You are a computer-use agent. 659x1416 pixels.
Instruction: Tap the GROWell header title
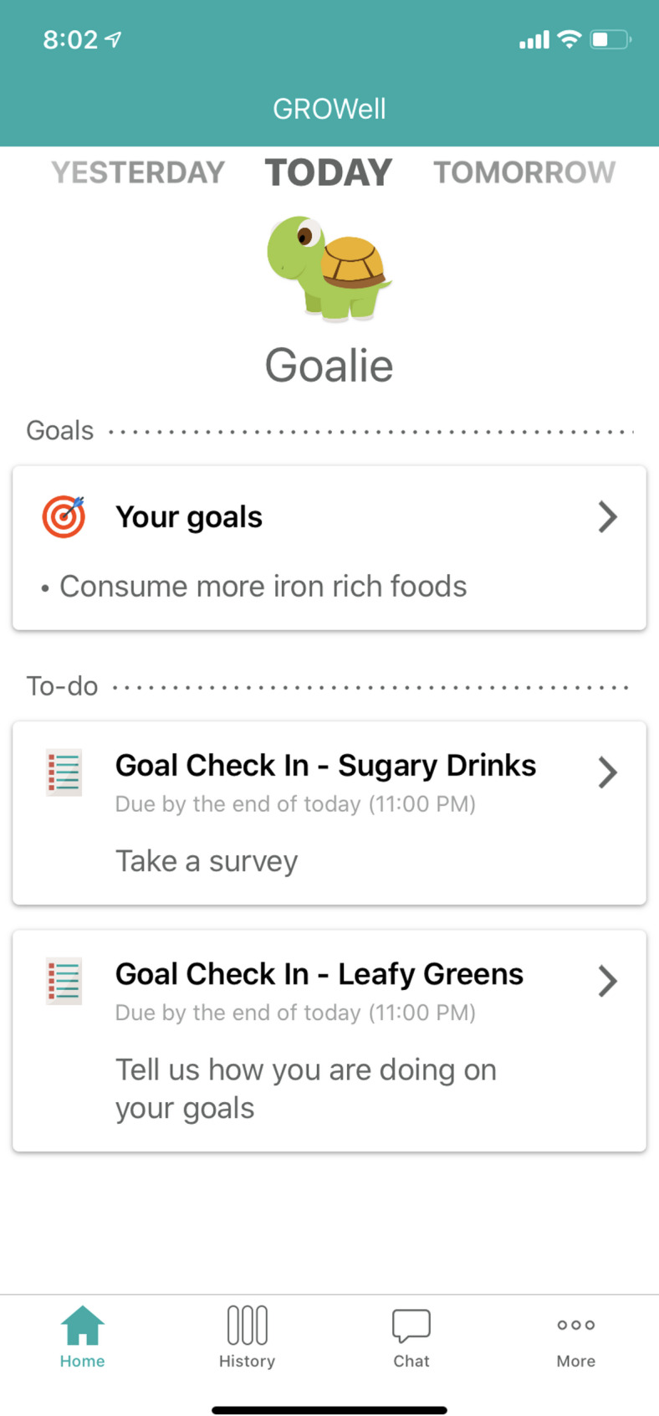click(329, 109)
